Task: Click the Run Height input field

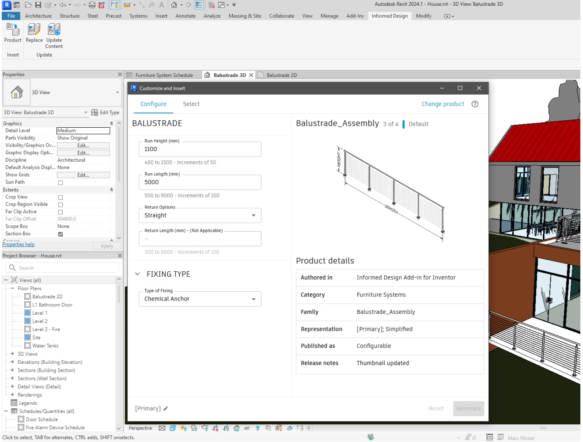Action: [x=200, y=149]
